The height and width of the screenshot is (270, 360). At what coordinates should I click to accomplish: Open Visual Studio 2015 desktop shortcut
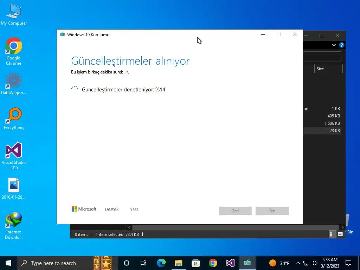(14, 156)
